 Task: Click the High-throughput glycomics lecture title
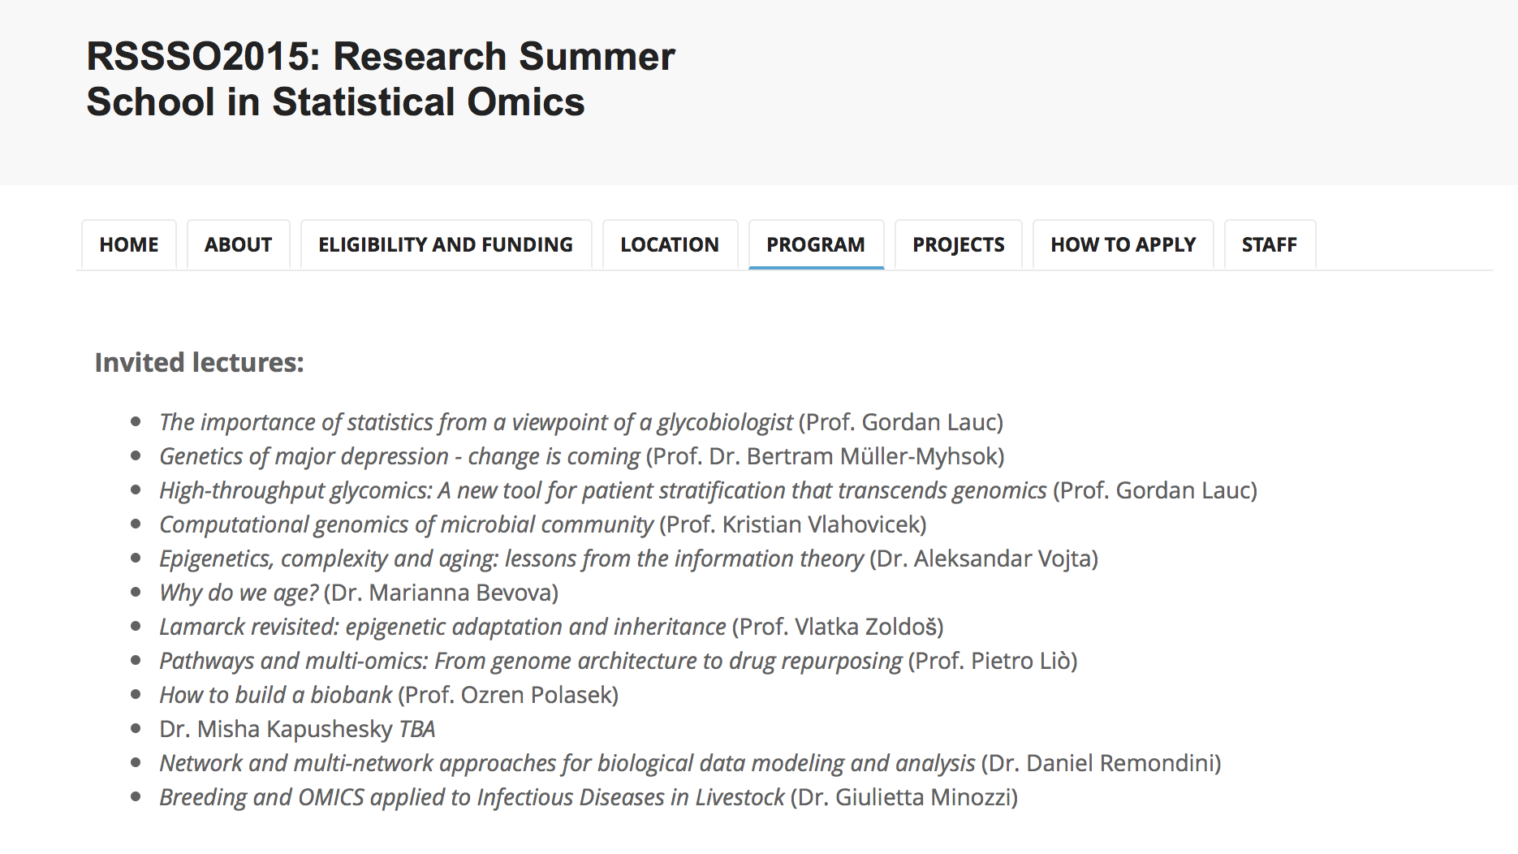pyautogui.click(x=602, y=490)
